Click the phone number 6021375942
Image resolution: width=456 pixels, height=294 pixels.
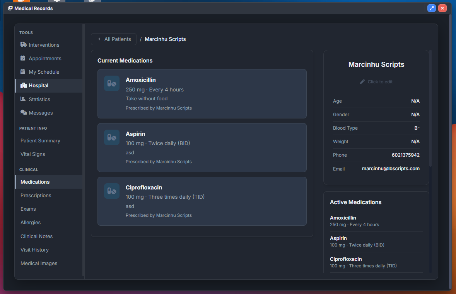point(405,155)
